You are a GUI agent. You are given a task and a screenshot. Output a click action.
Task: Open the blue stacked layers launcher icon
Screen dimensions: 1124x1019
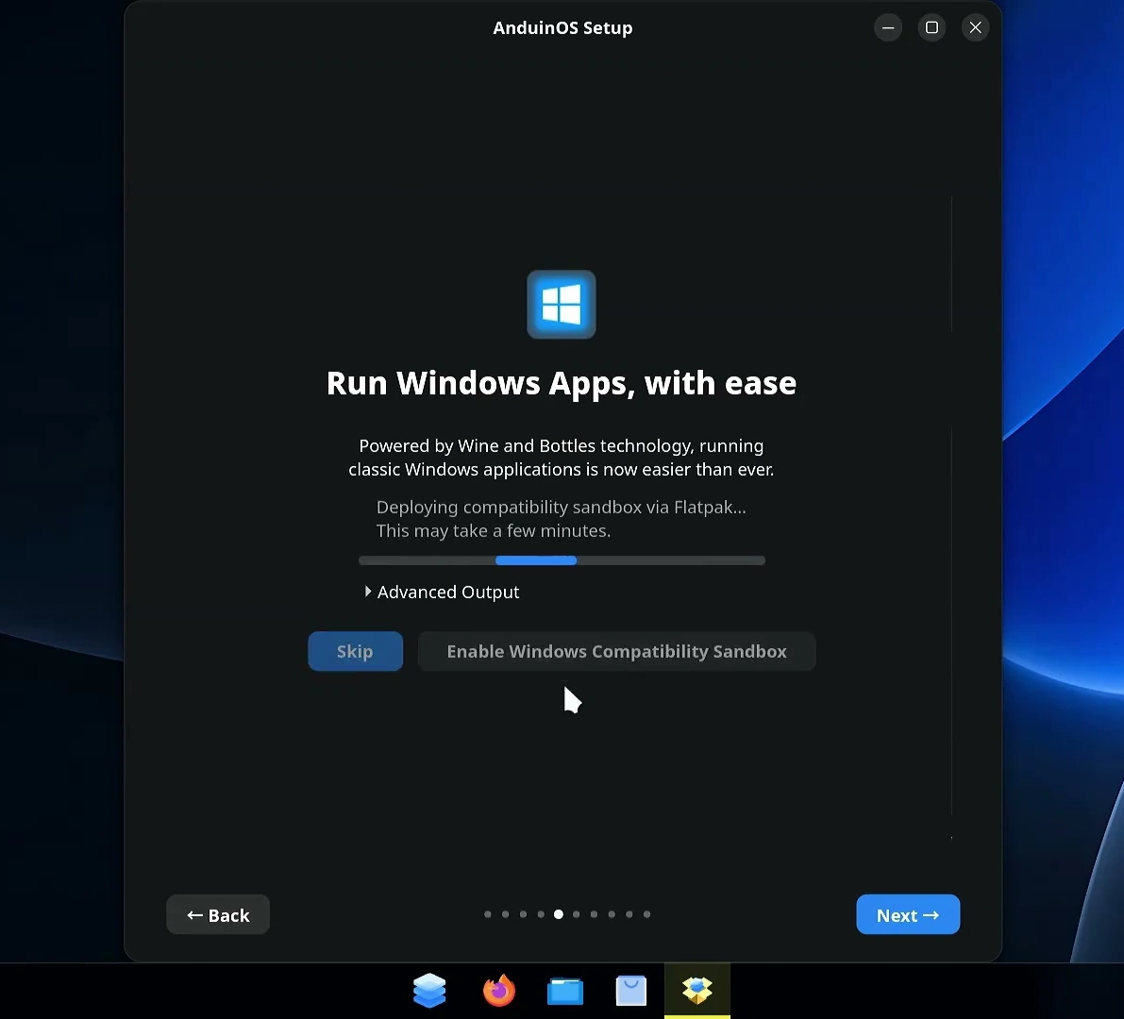coord(430,991)
